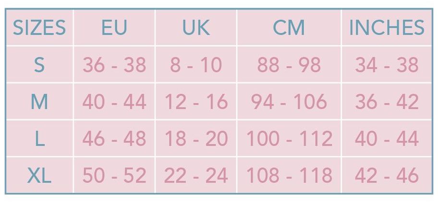The height and width of the screenshot is (202, 438).
Task: Click the UK column header
Action: tap(196, 28)
